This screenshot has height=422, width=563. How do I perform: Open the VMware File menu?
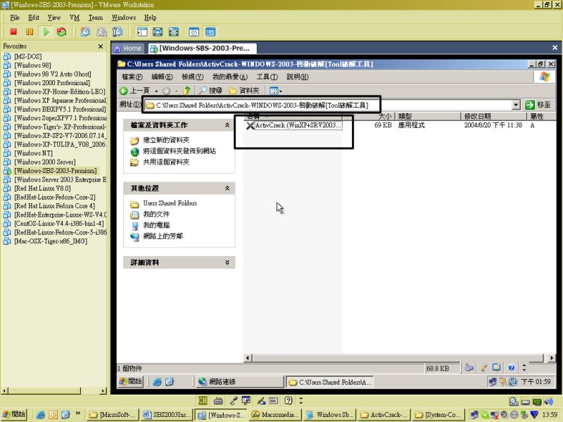point(15,18)
